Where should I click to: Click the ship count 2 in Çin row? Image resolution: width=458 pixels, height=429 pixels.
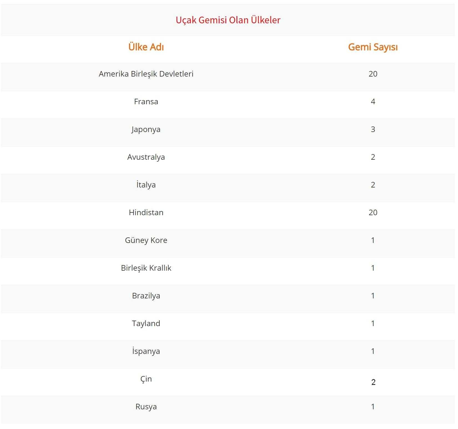pos(373,382)
